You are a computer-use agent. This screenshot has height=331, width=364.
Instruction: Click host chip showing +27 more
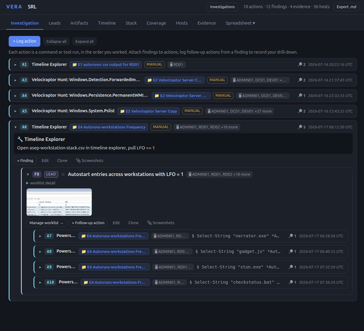[240, 111]
